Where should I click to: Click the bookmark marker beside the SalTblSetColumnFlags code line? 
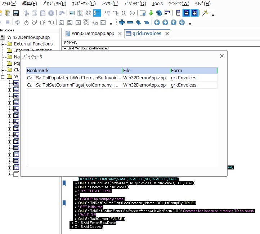coord(64,203)
